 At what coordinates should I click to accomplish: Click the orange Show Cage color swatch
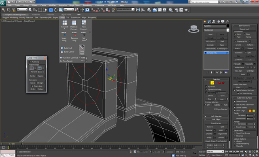250,110
